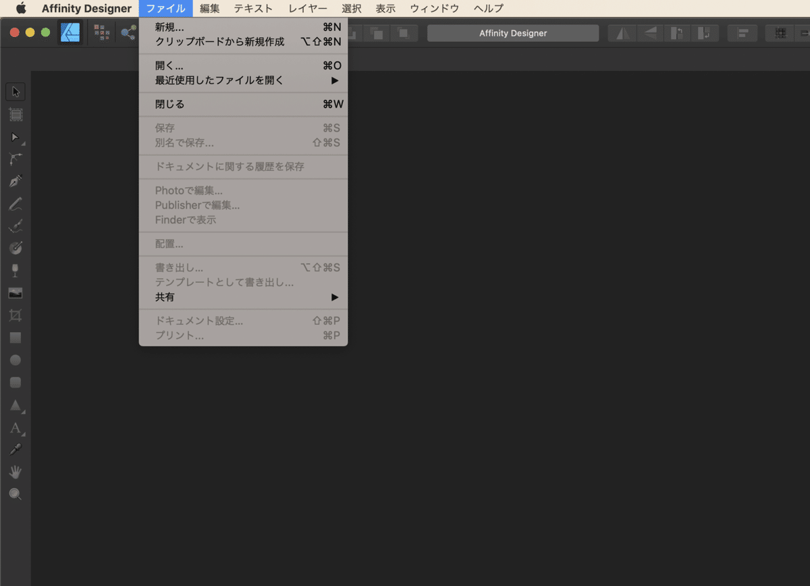This screenshot has height=586, width=810.
Task: Select the Corner tool
Action: point(16,159)
